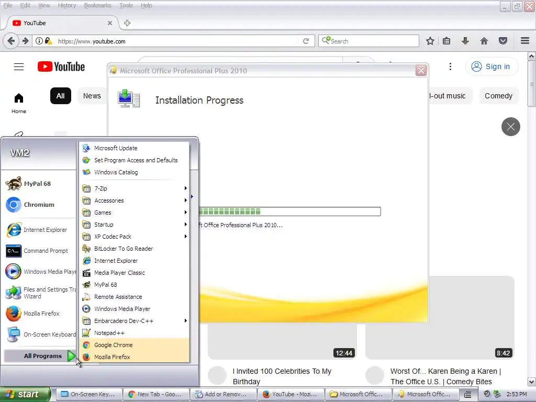
Task: Select the Comedy filter chip
Action: (x=498, y=96)
